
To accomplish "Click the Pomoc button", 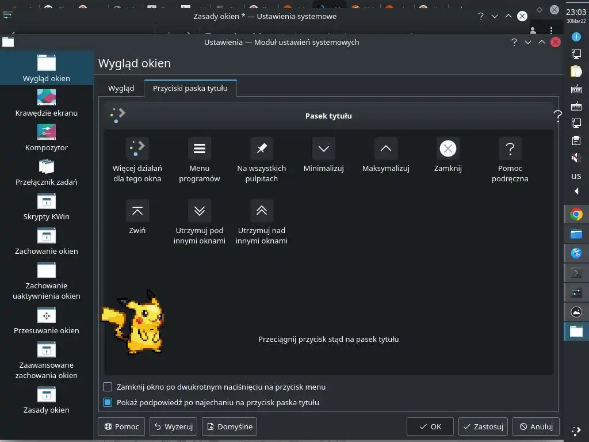I will click(121, 426).
